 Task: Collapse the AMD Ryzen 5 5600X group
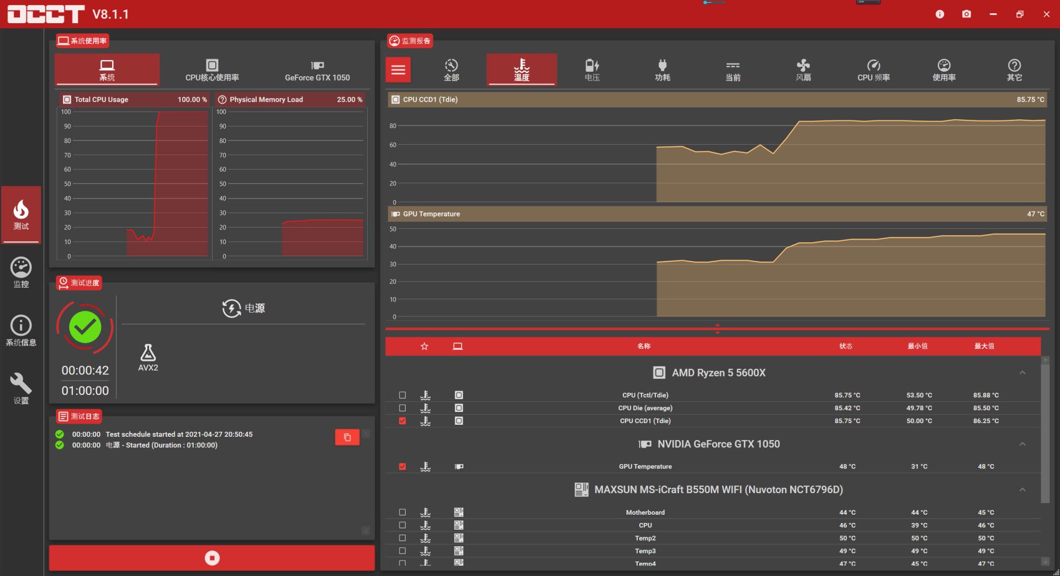pyautogui.click(x=1022, y=373)
